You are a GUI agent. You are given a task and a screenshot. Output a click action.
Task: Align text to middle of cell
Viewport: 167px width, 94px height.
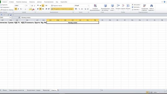click(40, 5)
